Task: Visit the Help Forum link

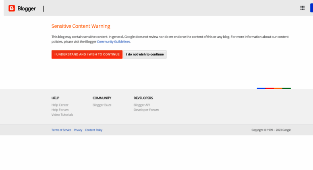Action: click(60, 110)
